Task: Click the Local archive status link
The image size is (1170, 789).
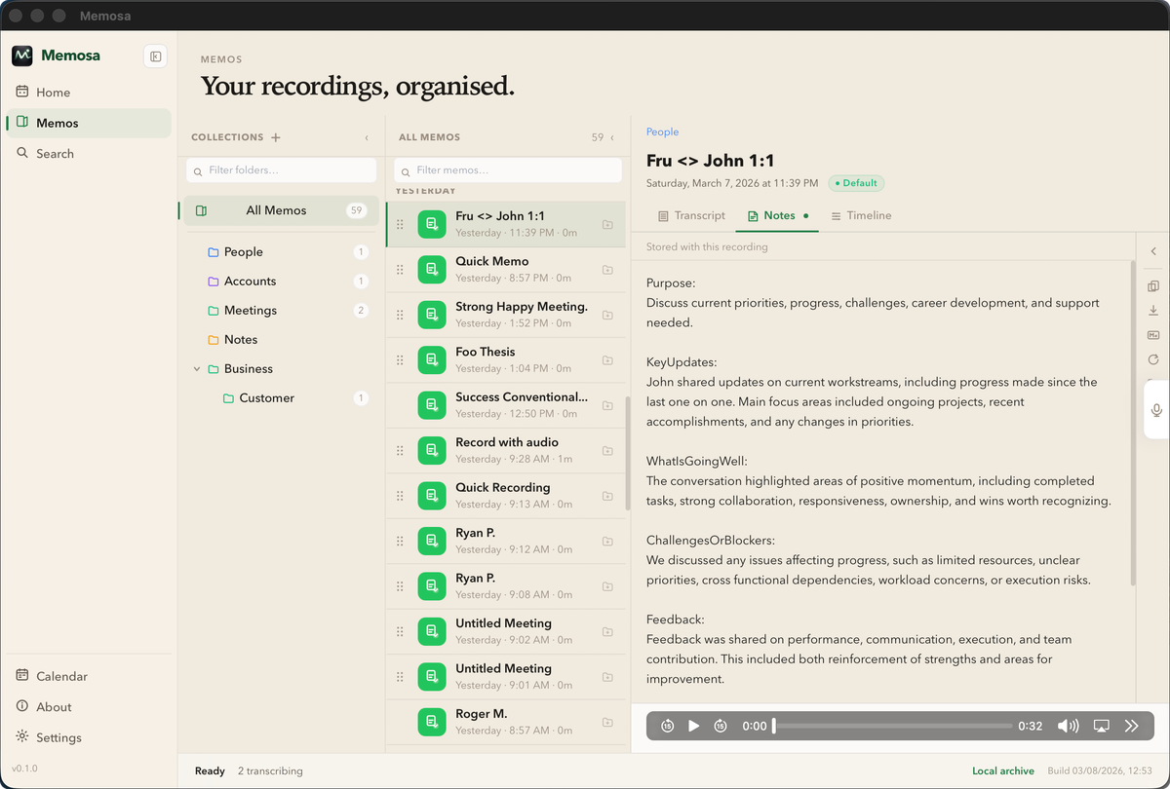Action: click(1003, 770)
